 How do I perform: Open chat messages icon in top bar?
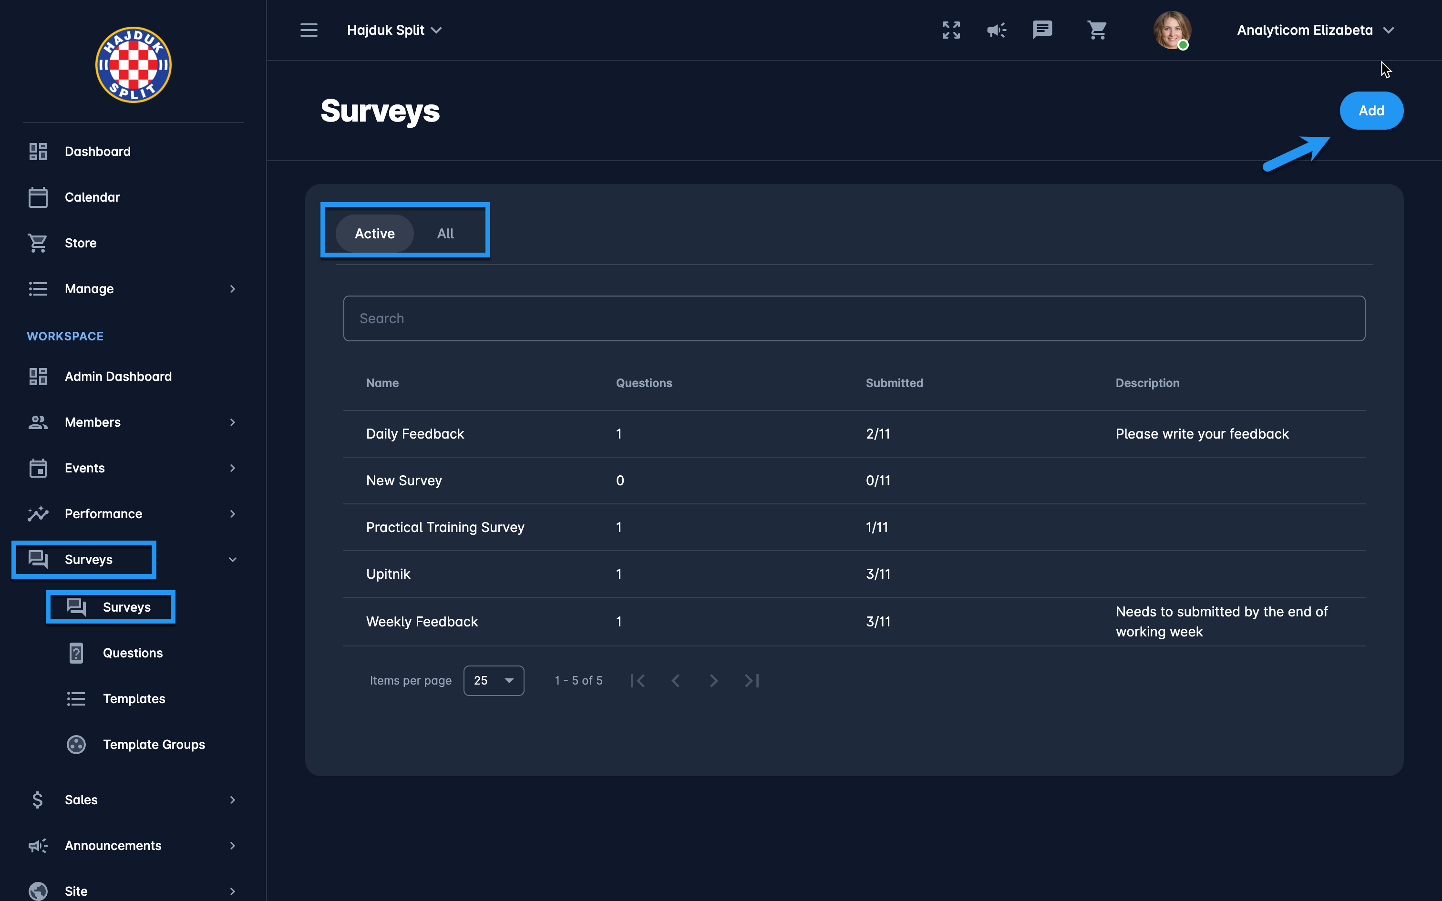tap(1042, 30)
